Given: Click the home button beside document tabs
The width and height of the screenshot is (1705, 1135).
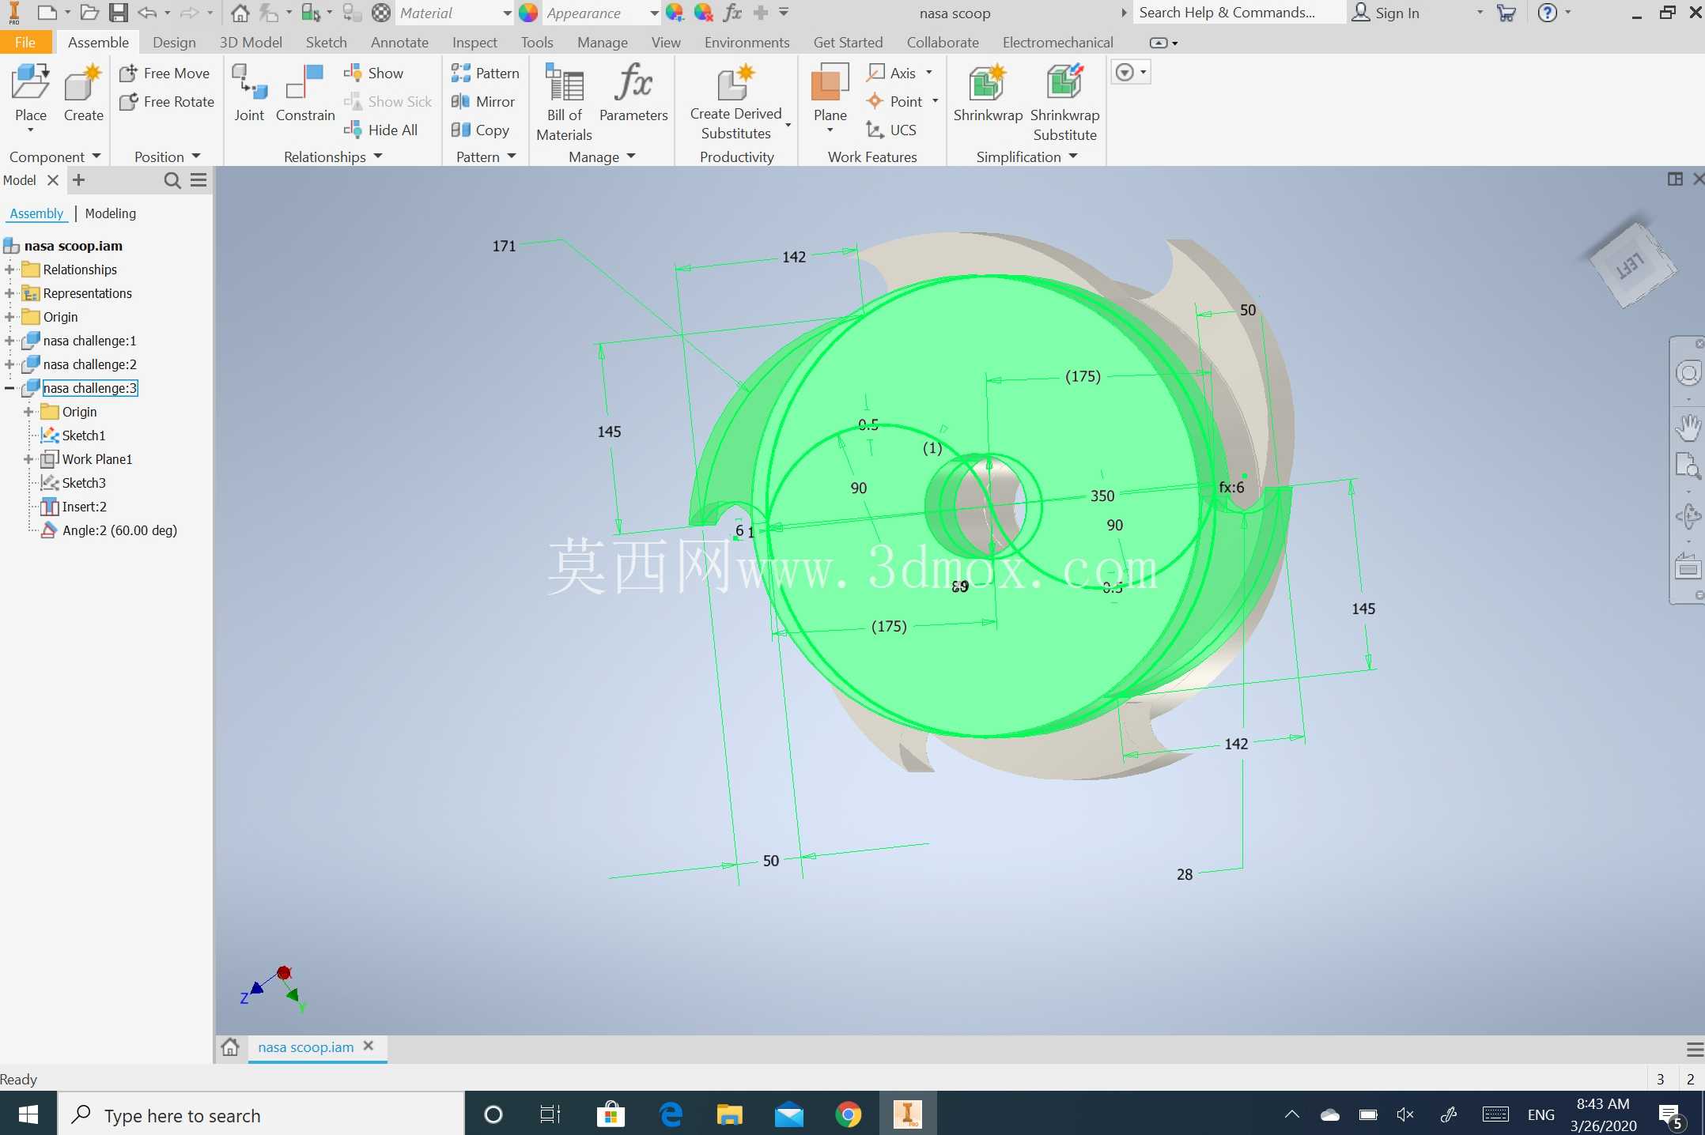Looking at the screenshot, I should pos(230,1047).
